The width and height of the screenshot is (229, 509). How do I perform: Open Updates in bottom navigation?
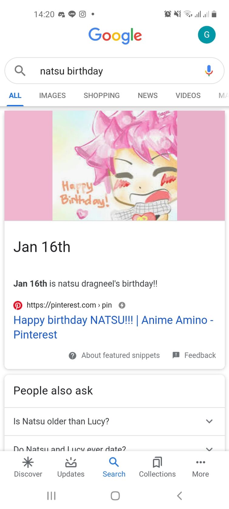pyautogui.click(x=71, y=467)
